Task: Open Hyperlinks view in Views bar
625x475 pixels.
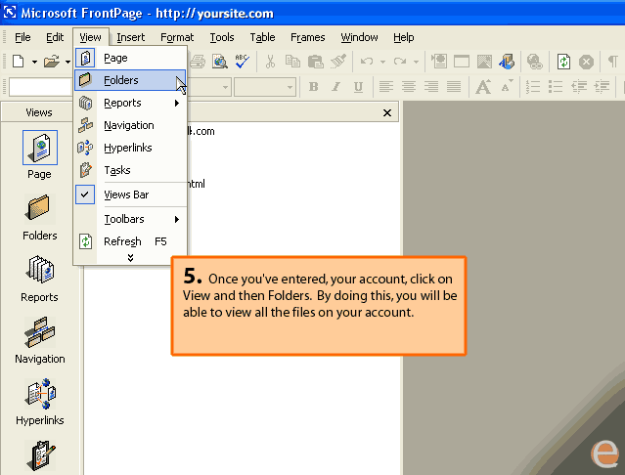Action: click(39, 398)
